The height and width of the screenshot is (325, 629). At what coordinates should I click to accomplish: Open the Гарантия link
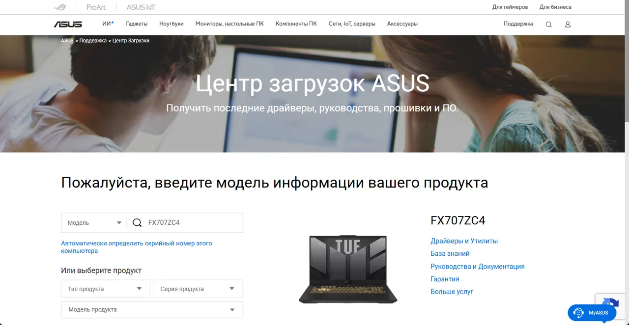(x=445, y=279)
